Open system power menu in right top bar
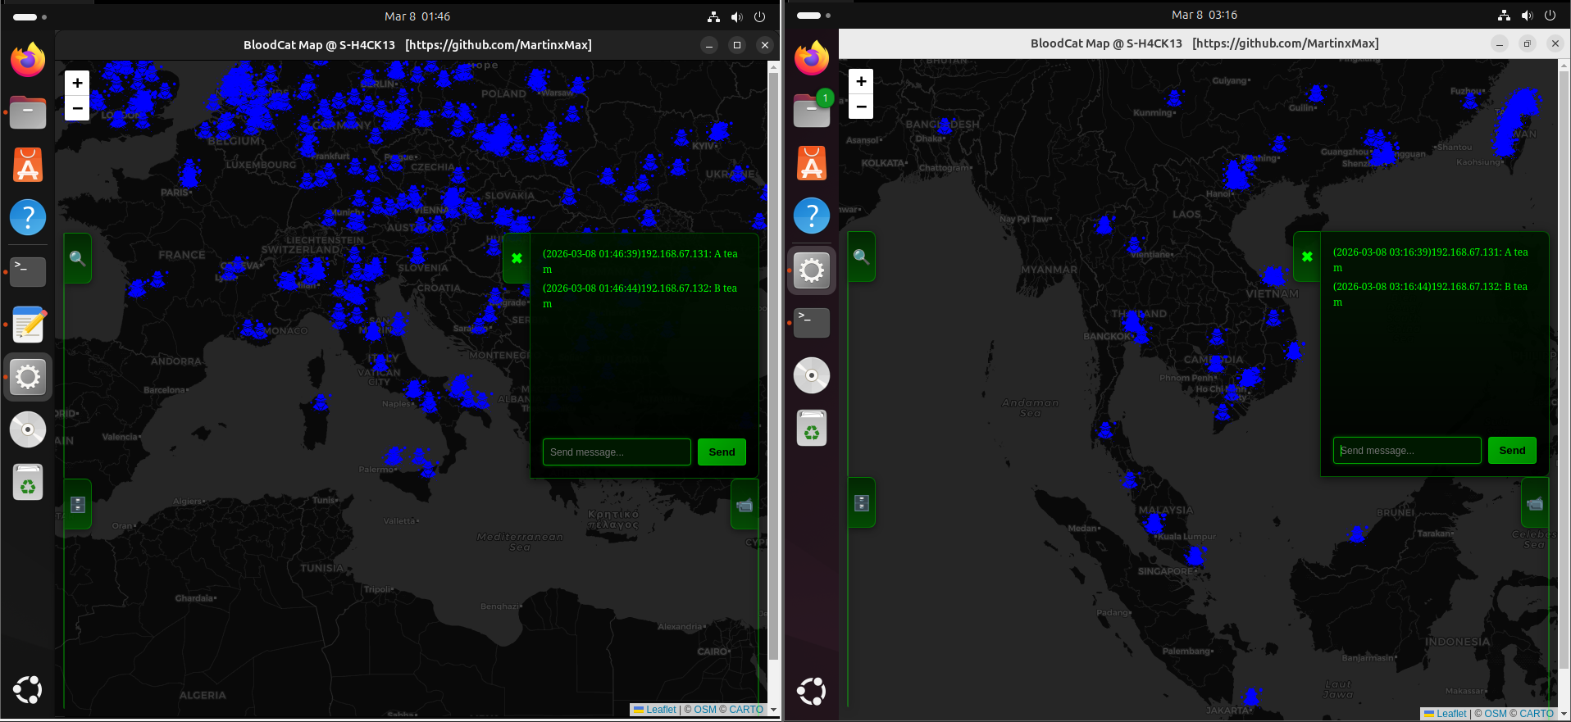The width and height of the screenshot is (1571, 722). click(1550, 15)
